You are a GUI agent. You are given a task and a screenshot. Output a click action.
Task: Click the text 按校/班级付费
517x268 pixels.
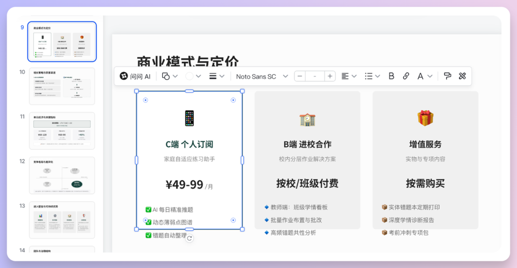coord(307,184)
